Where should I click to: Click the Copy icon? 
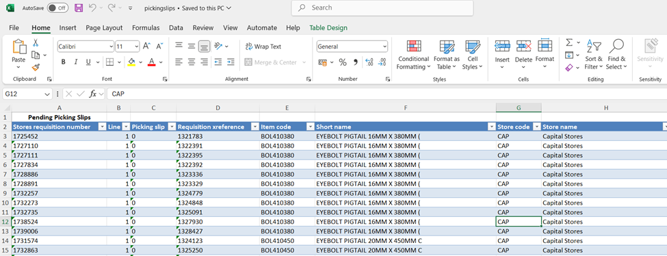click(36, 55)
